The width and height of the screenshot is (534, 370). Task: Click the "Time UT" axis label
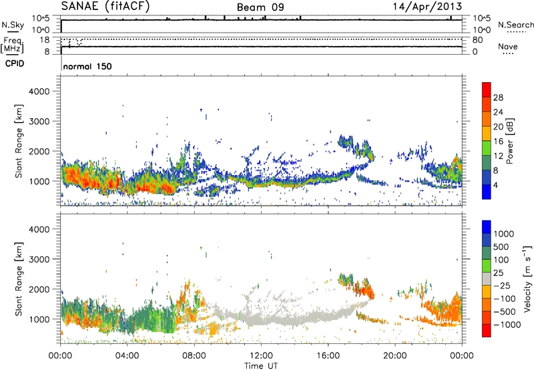pyautogui.click(x=261, y=366)
